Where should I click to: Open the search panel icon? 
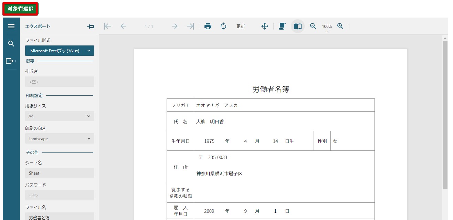point(11,44)
